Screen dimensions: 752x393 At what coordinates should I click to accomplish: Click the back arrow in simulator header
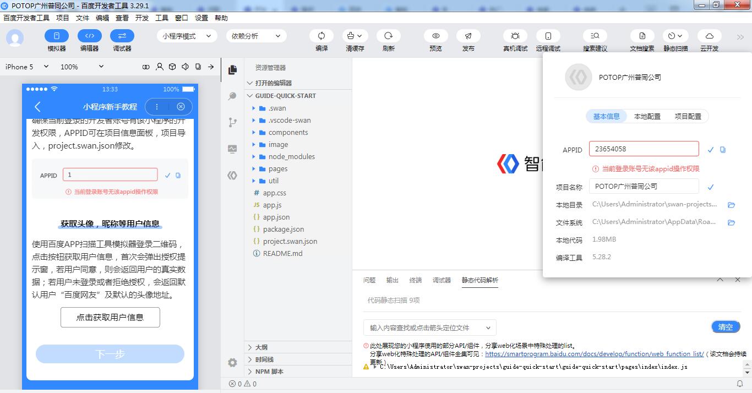pyautogui.click(x=37, y=107)
